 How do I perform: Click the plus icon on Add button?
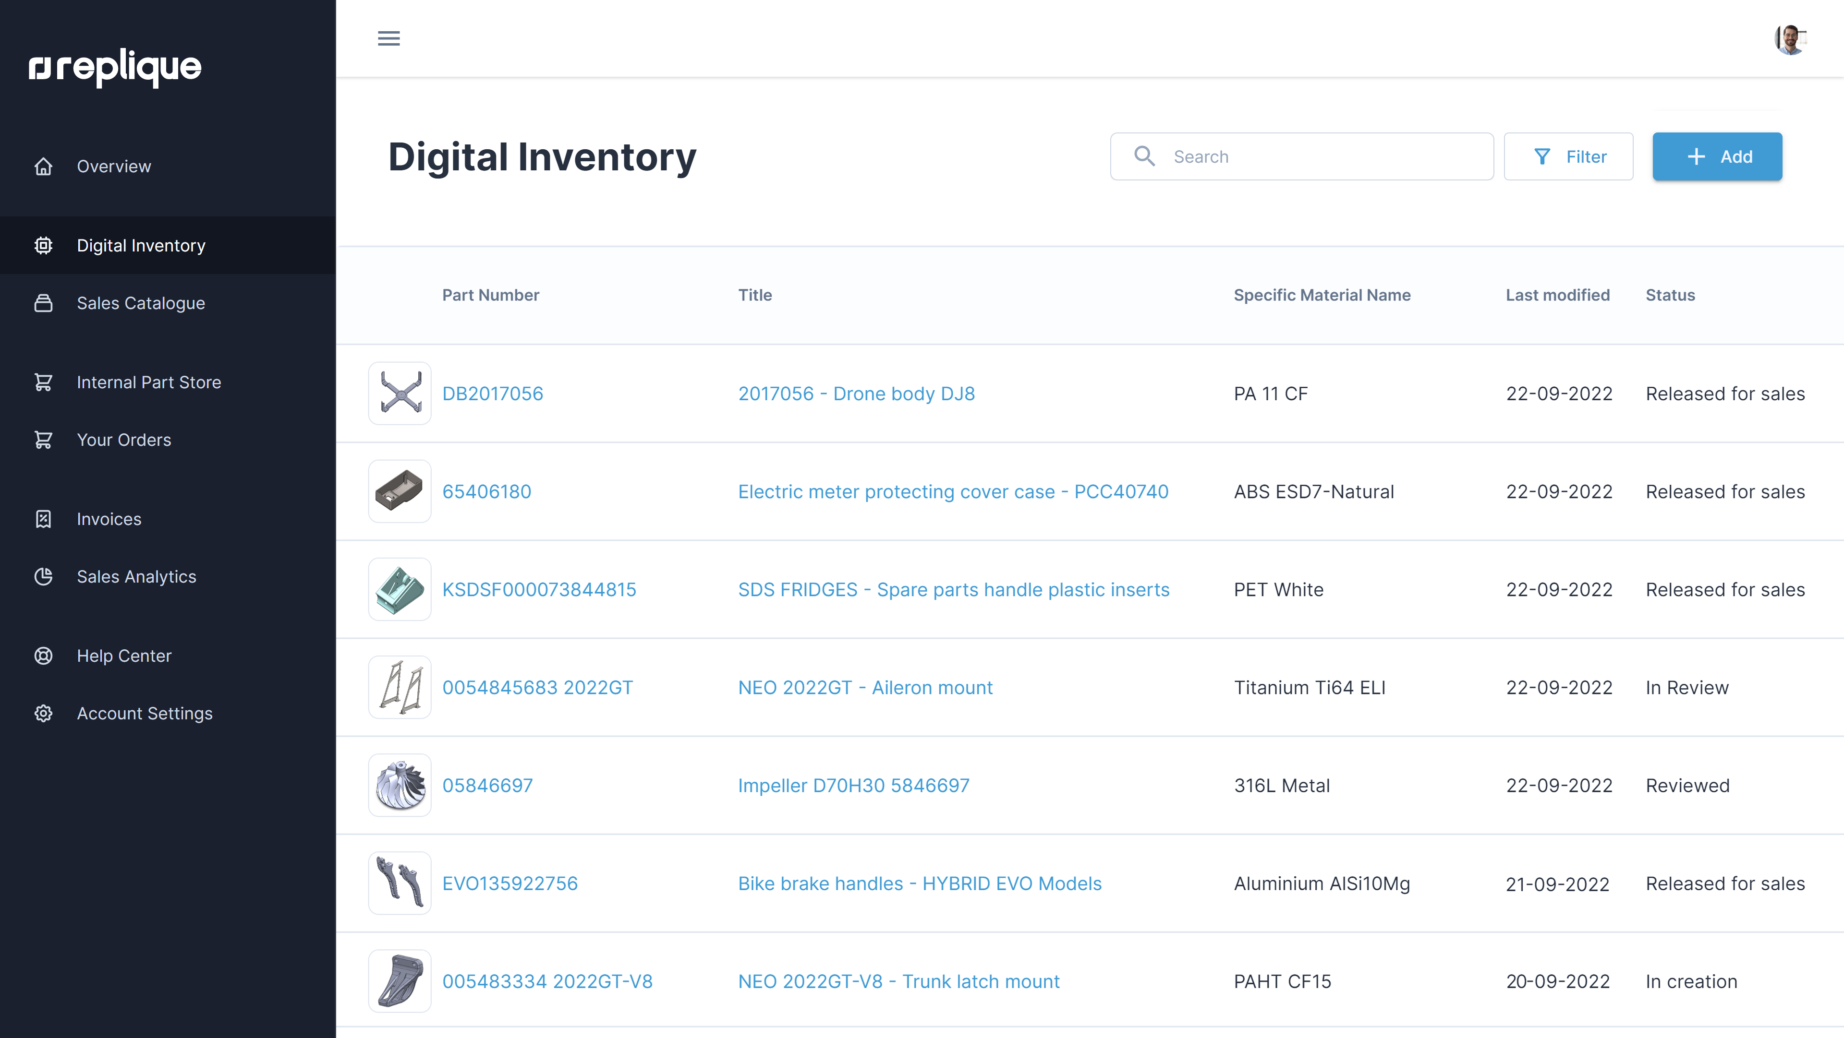pos(1696,156)
